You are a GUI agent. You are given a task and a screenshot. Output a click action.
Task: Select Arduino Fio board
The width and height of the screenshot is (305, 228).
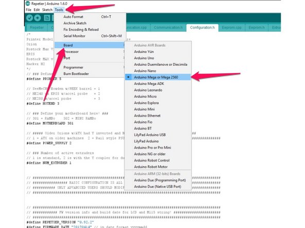[x=158, y=122]
